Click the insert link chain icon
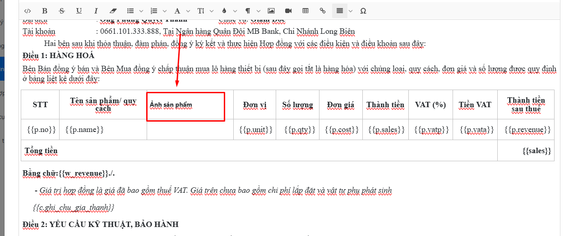Image resolution: width=569 pixels, height=236 pixels. 322,11
